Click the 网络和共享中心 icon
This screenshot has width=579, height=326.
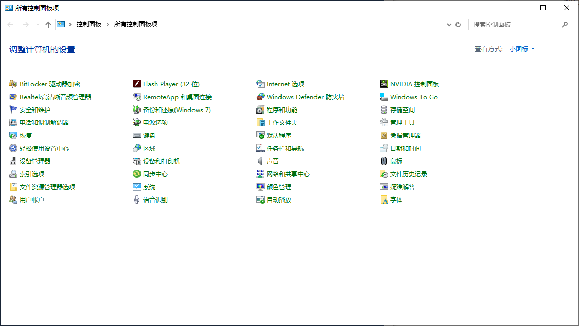click(260, 174)
